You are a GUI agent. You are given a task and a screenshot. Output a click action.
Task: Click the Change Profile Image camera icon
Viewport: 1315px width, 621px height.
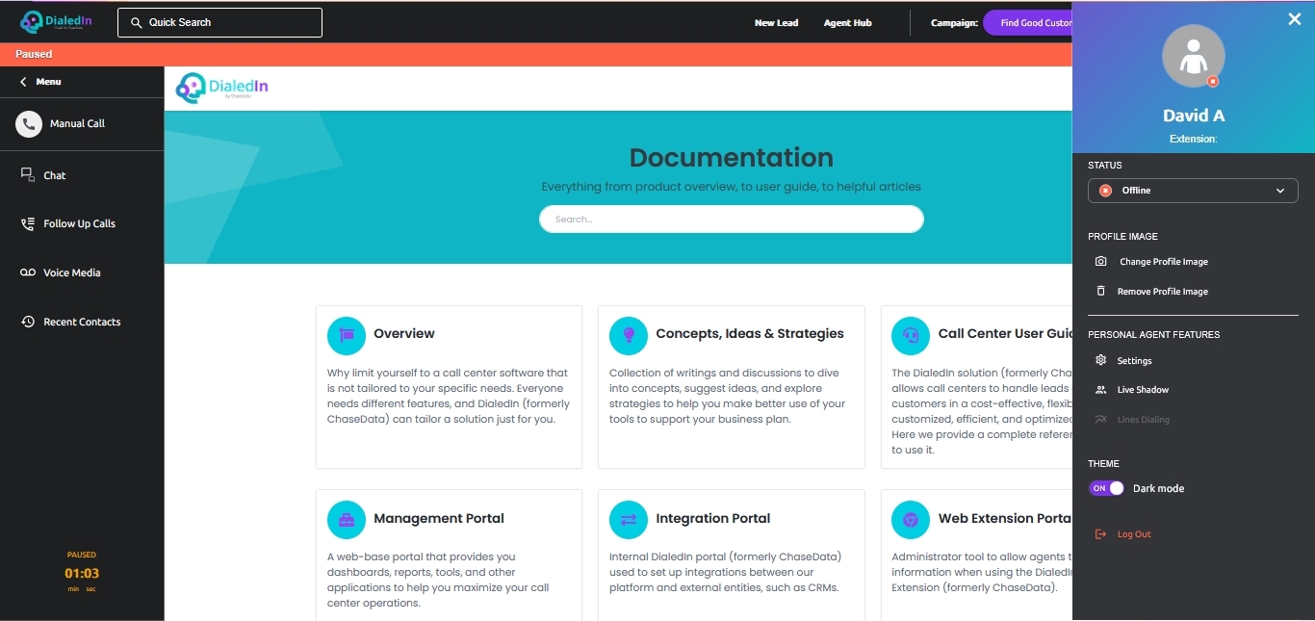[1101, 262]
